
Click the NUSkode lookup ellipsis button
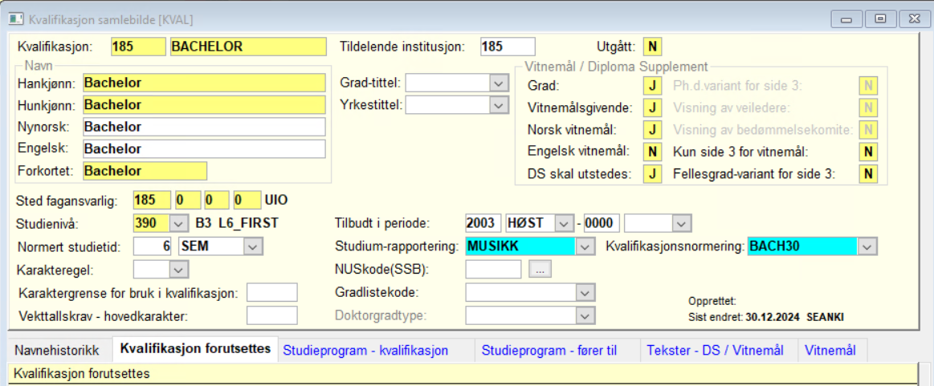(x=540, y=270)
